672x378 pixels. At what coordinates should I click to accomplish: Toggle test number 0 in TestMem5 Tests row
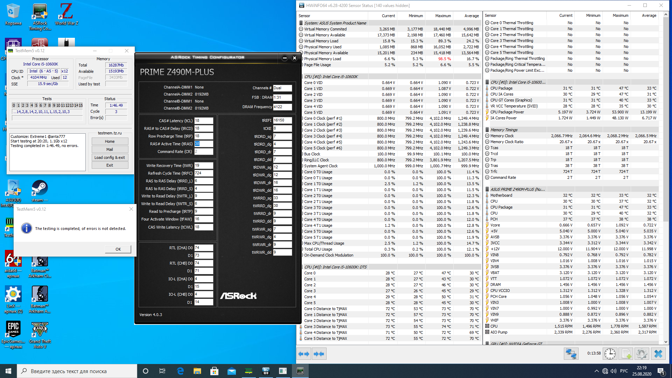tap(14, 105)
